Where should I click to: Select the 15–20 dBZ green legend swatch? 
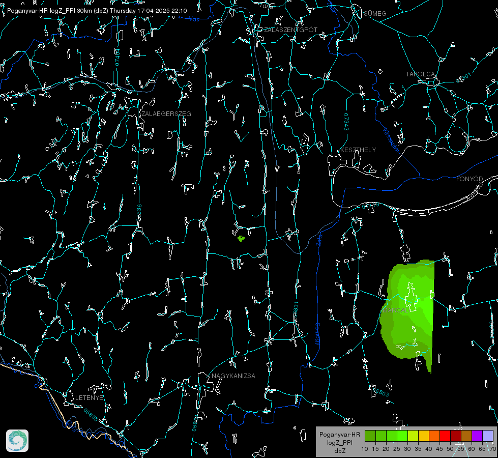(381, 436)
